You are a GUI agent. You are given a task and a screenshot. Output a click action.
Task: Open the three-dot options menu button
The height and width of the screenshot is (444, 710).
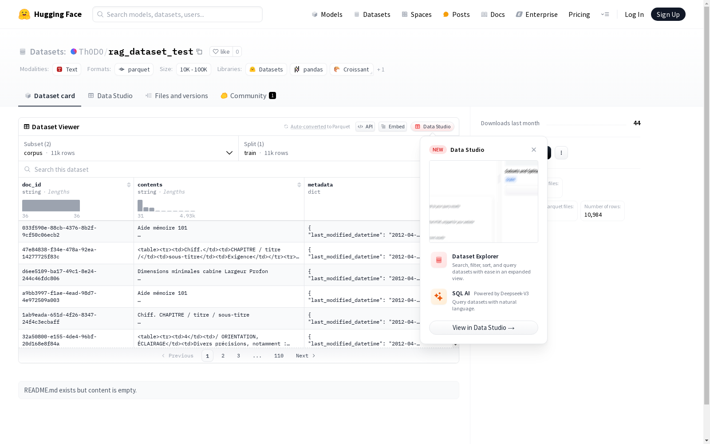[x=561, y=153]
